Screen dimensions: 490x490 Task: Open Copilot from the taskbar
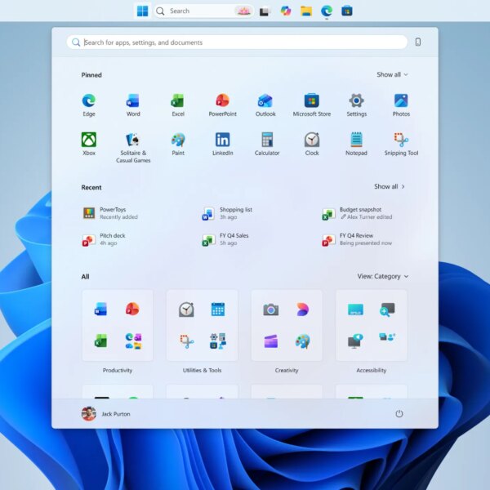(x=286, y=11)
